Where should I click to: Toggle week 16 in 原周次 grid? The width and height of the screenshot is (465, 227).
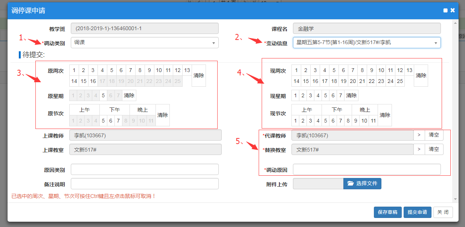[x=93, y=81]
